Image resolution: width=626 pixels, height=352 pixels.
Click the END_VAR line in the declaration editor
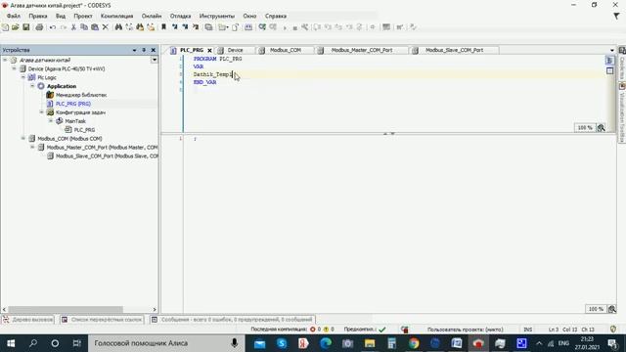click(204, 82)
